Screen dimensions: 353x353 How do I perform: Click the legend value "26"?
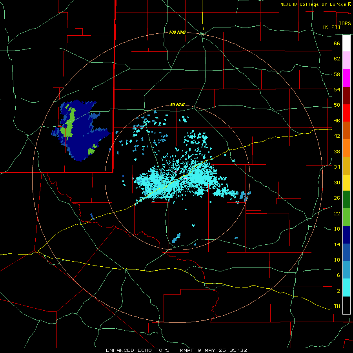click(337, 198)
